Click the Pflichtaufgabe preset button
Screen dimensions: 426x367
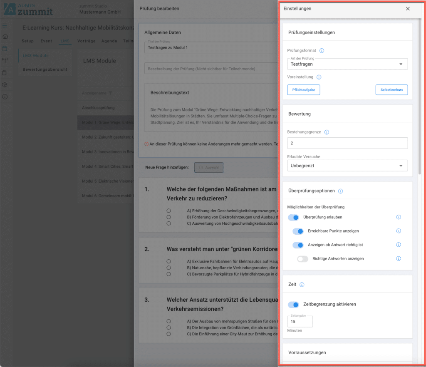pos(303,90)
